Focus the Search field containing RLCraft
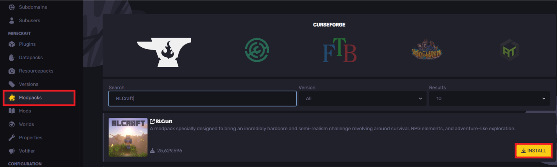 coord(202,99)
